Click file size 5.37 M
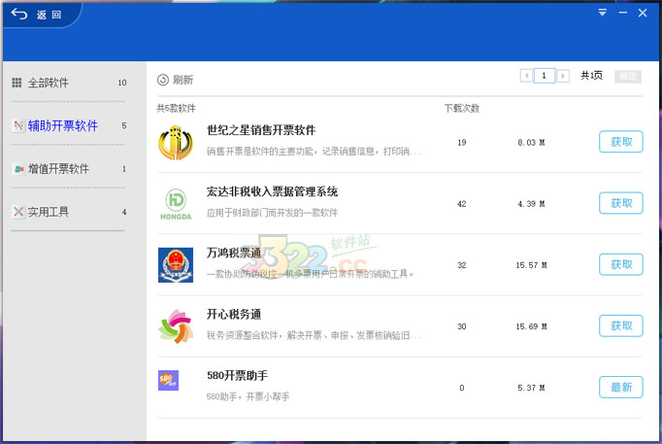Viewport: 662px width, 444px height. (x=531, y=388)
